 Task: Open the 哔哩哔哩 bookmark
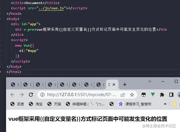click(x=85, y=104)
